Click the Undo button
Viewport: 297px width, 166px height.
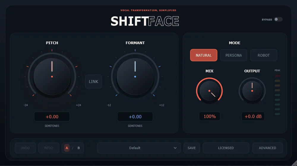coord(25,148)
